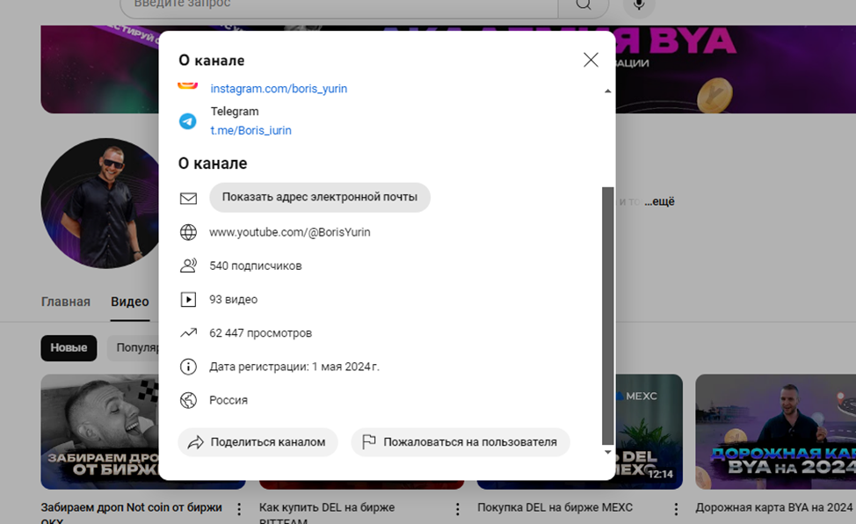Click the dialog vertical scrollbar thumb
The image size is (856, 524).
[607, 316]
